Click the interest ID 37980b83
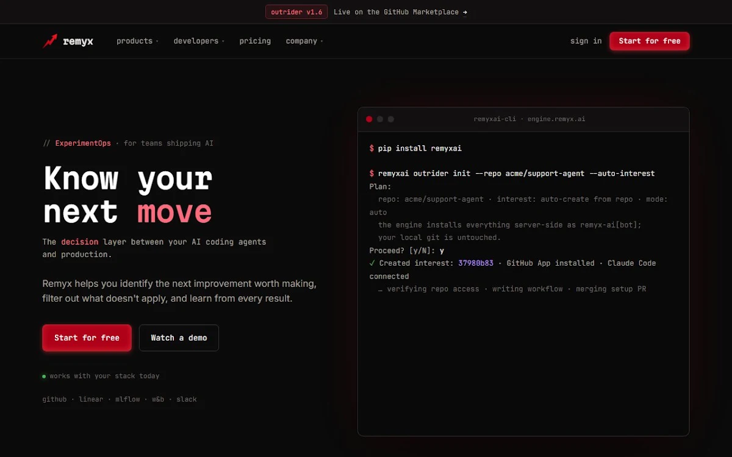732x457 pixels. point(476,263)
